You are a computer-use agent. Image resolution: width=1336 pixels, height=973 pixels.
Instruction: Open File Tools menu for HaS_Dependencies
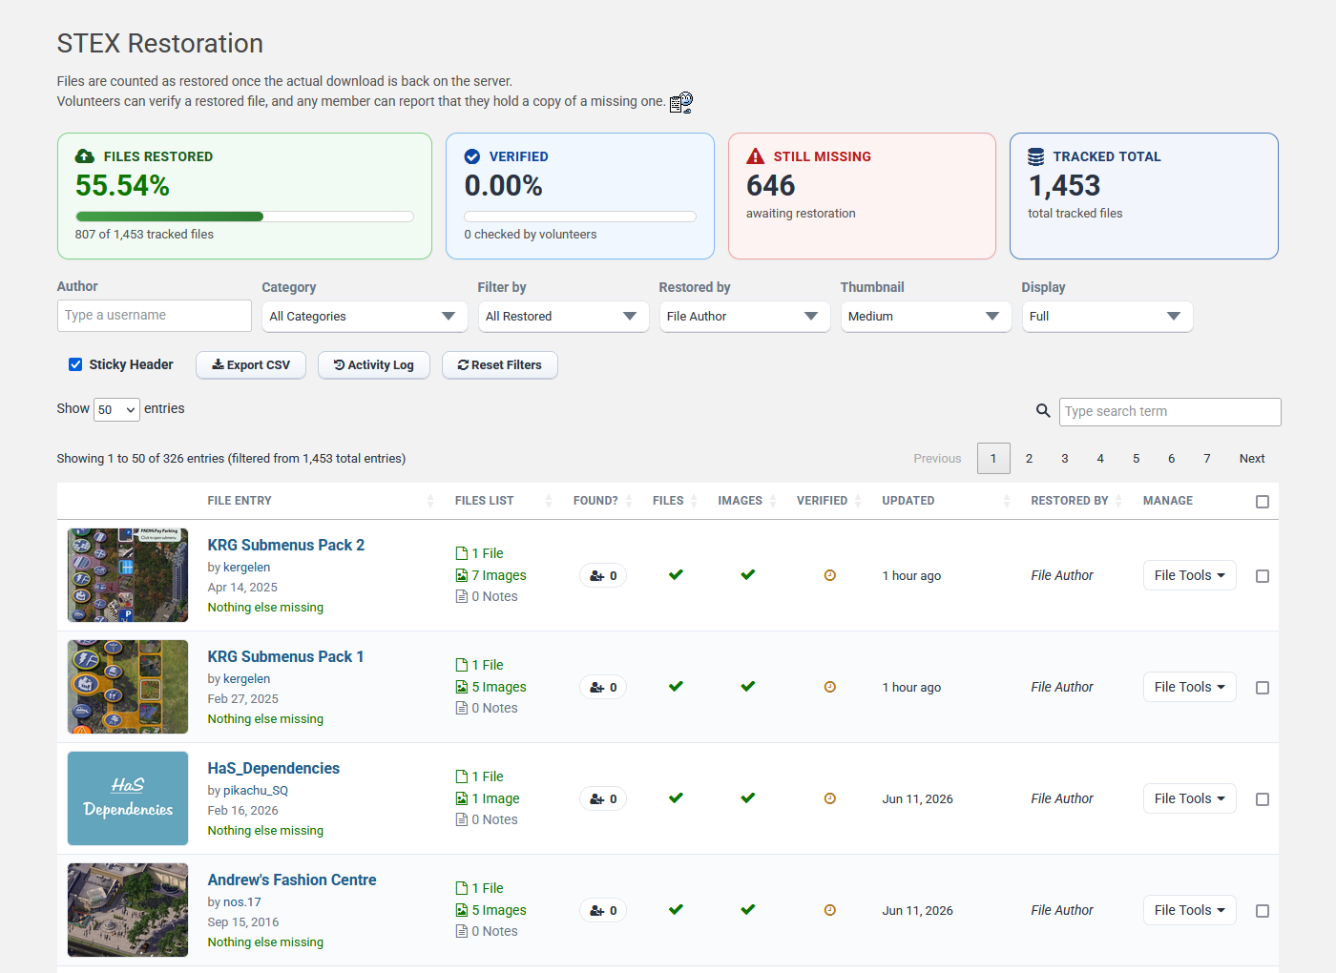tap(1189, 798)
